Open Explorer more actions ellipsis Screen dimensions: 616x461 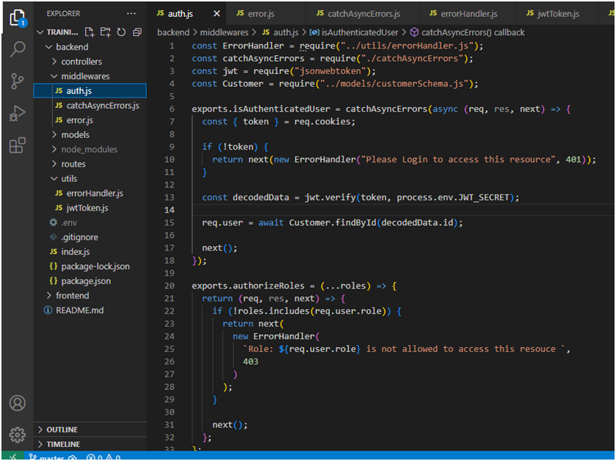pyautogui.click(x=131, y=14)
